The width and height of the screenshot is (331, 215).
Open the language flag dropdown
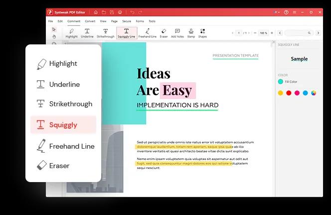coord(277,12)
